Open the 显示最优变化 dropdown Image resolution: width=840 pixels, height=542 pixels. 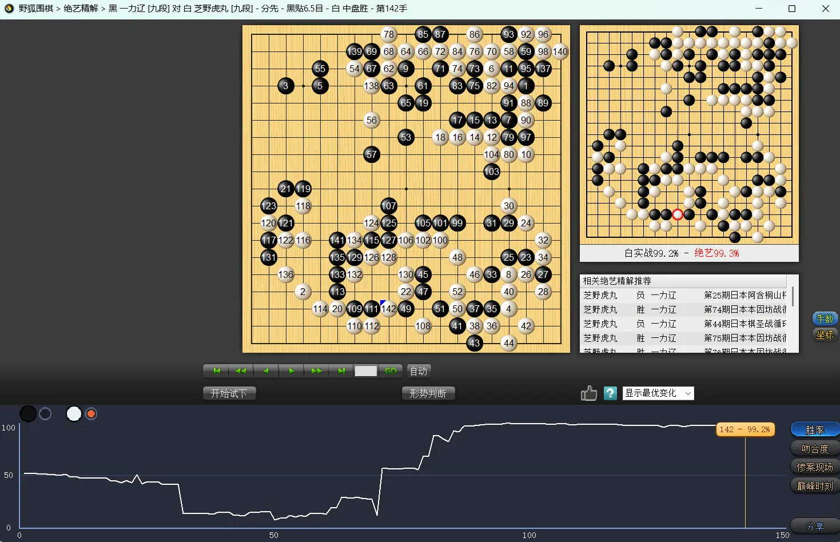coord(658,393)
